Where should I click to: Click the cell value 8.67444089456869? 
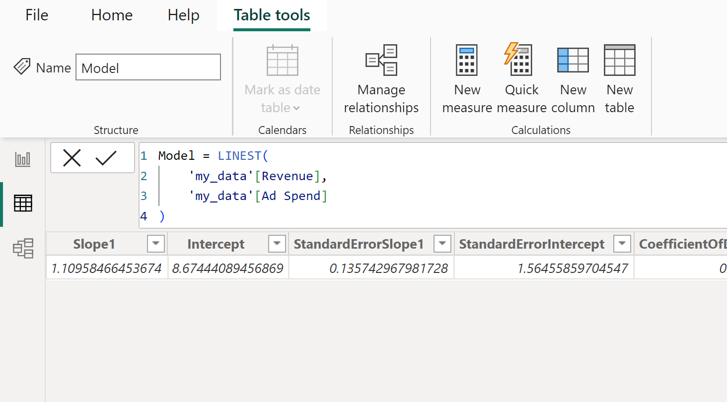point(227,268)
